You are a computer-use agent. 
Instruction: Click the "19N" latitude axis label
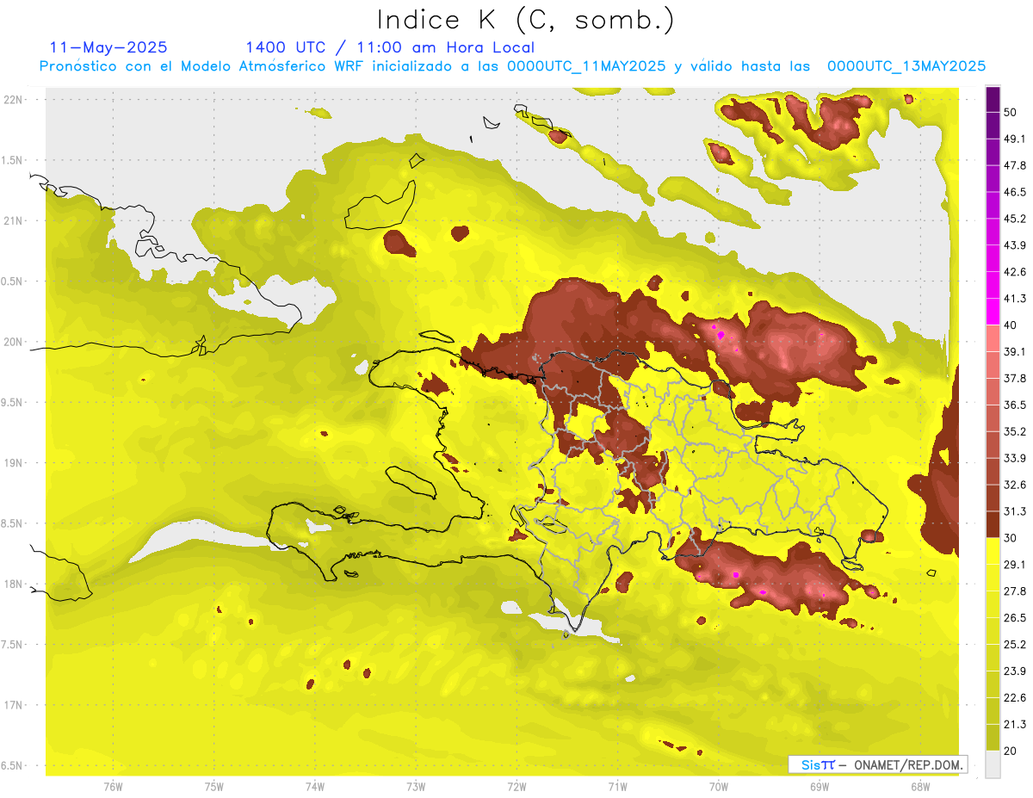tap(14, 463)
